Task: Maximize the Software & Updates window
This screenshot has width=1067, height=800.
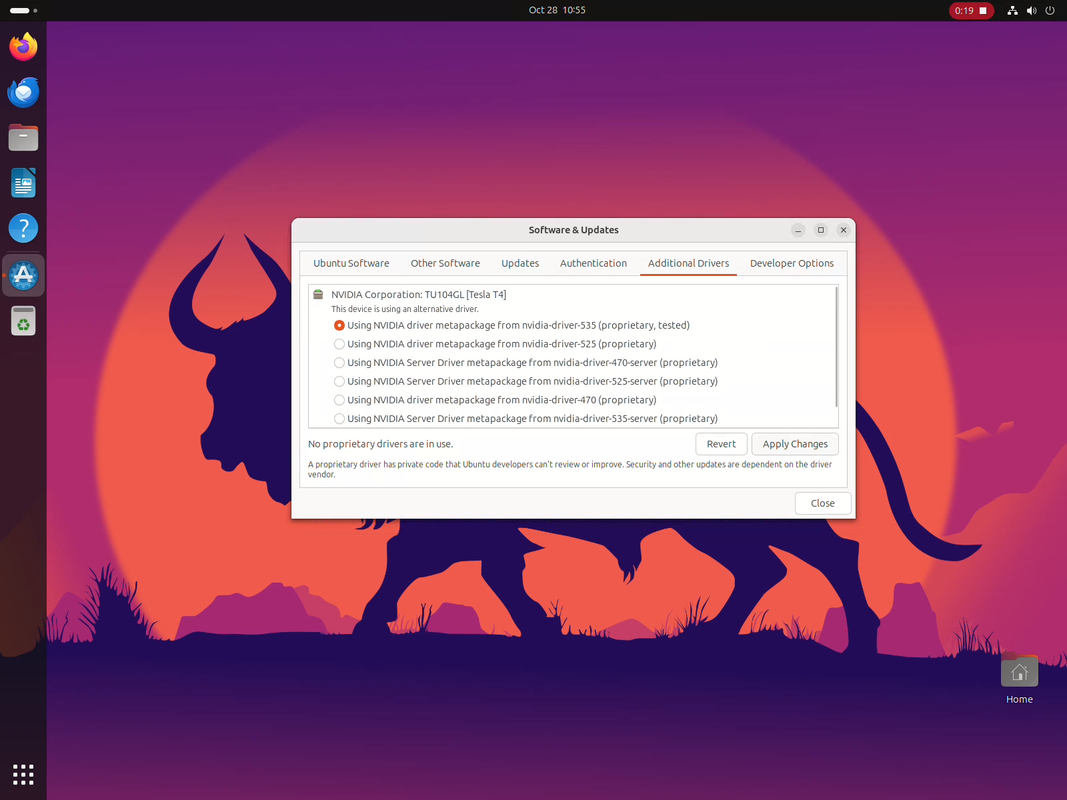Action: 821,230
